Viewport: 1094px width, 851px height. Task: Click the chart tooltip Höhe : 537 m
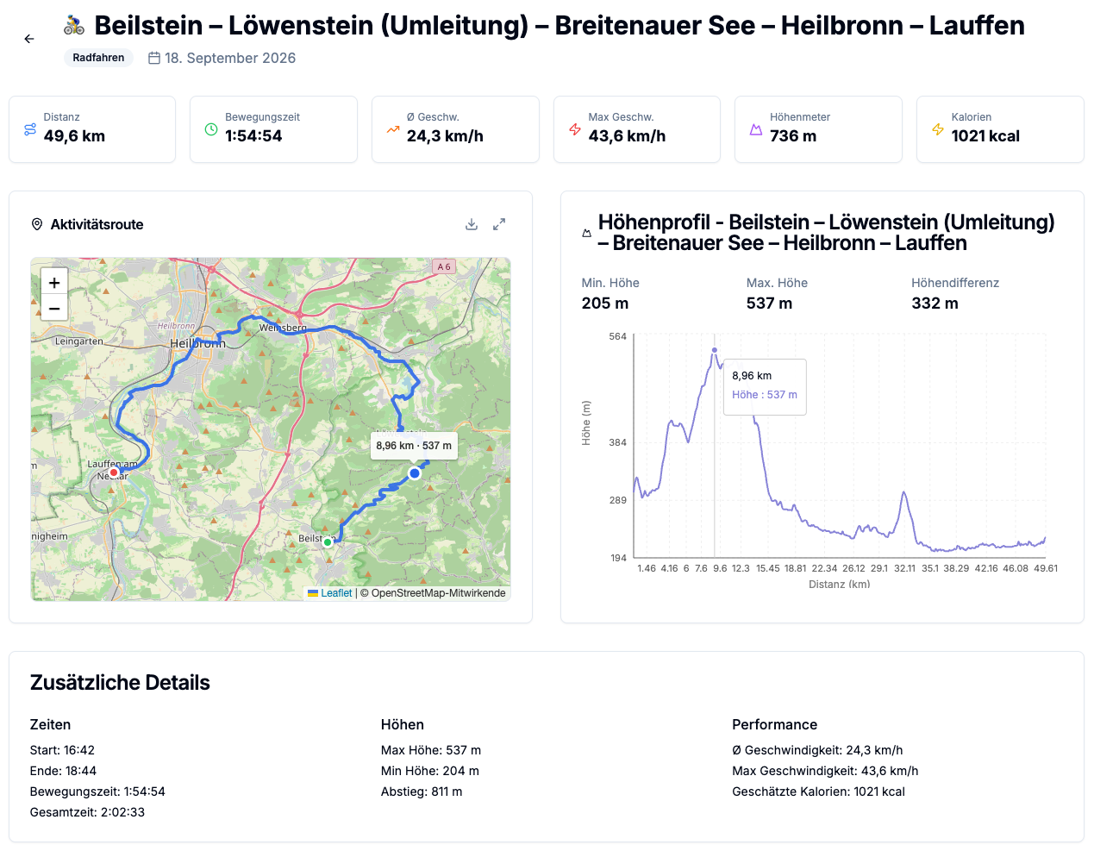tap(765, 395)
